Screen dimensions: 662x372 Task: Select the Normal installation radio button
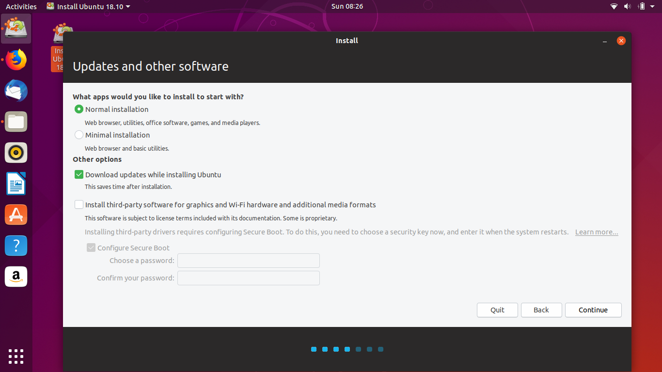[79, 109]
